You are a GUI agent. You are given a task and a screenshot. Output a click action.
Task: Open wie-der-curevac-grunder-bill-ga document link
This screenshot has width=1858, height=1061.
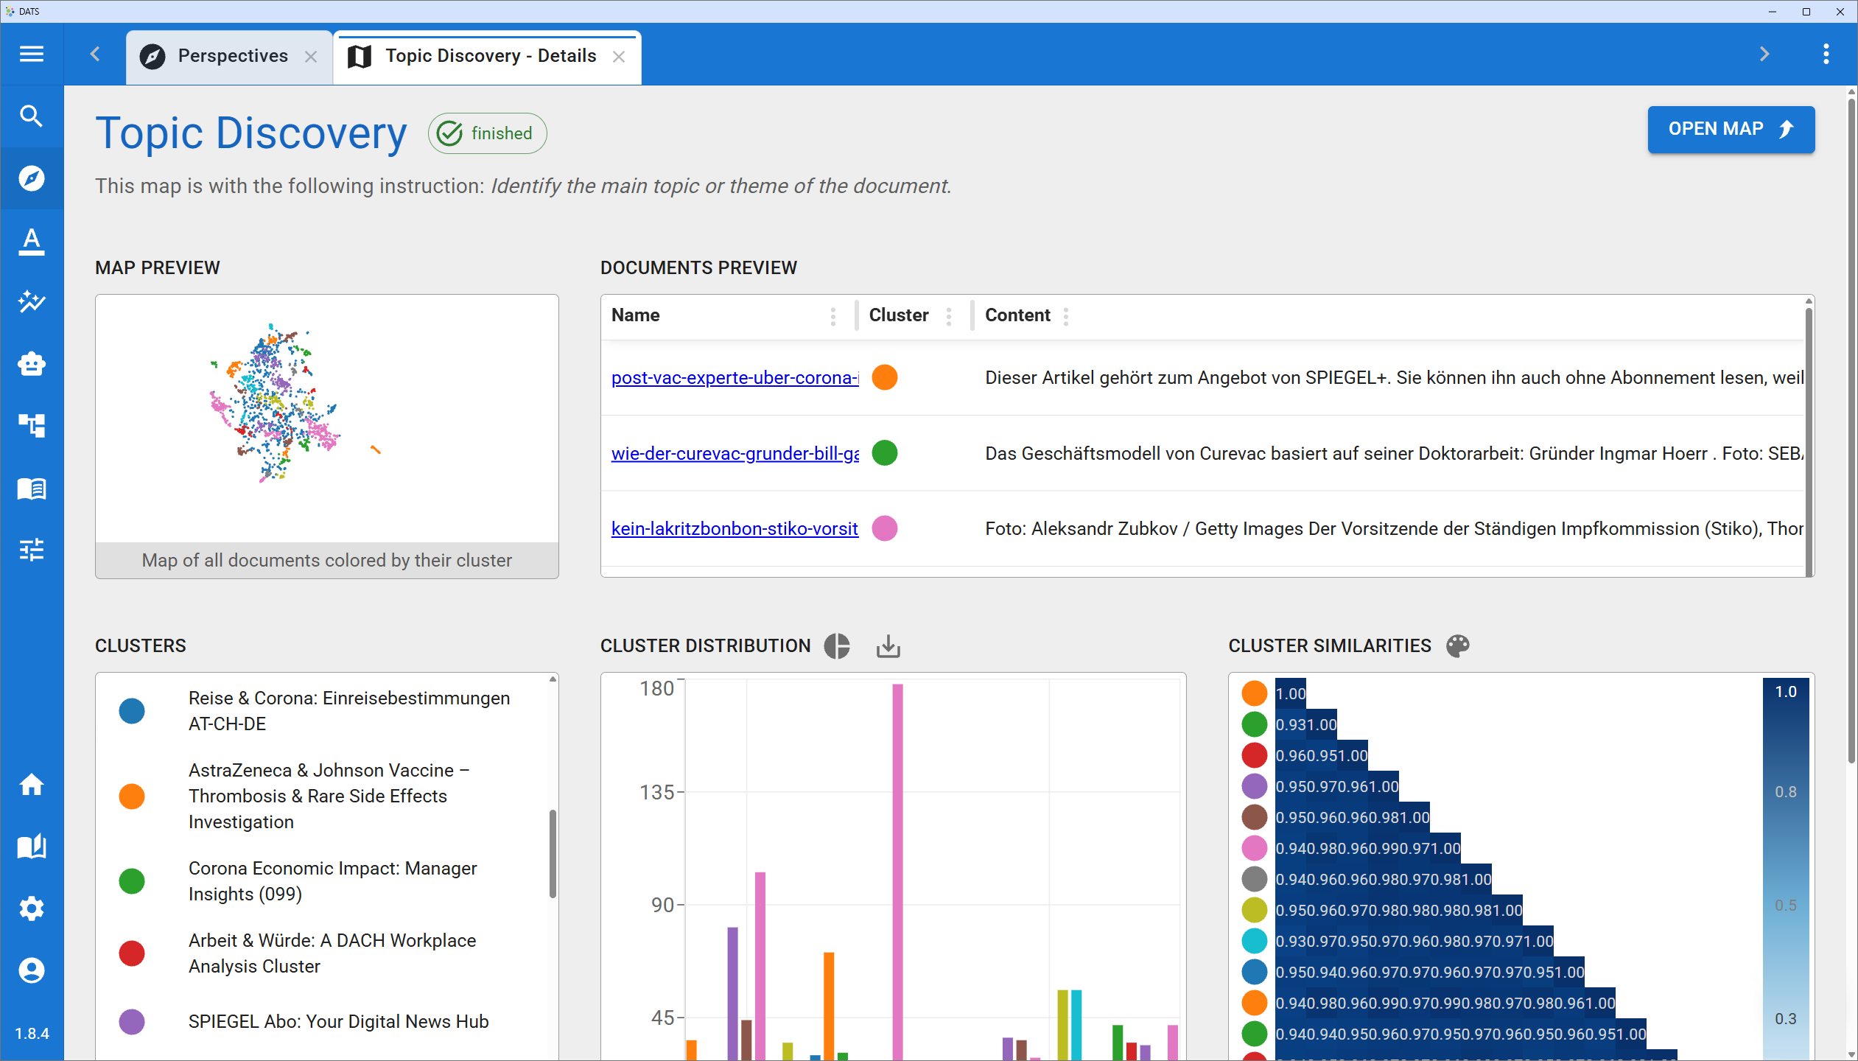click(735, 454)
